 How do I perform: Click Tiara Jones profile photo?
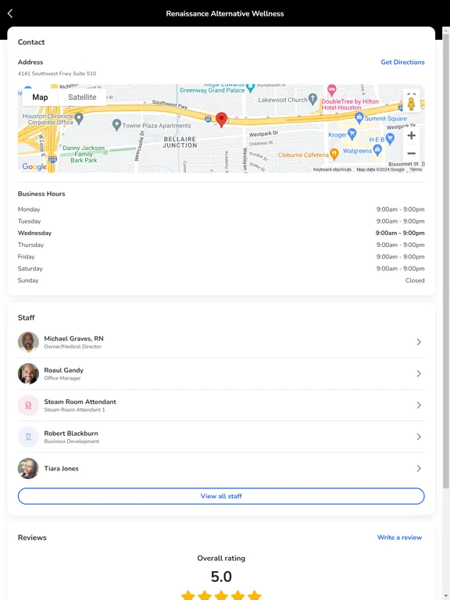coord(28,469)
